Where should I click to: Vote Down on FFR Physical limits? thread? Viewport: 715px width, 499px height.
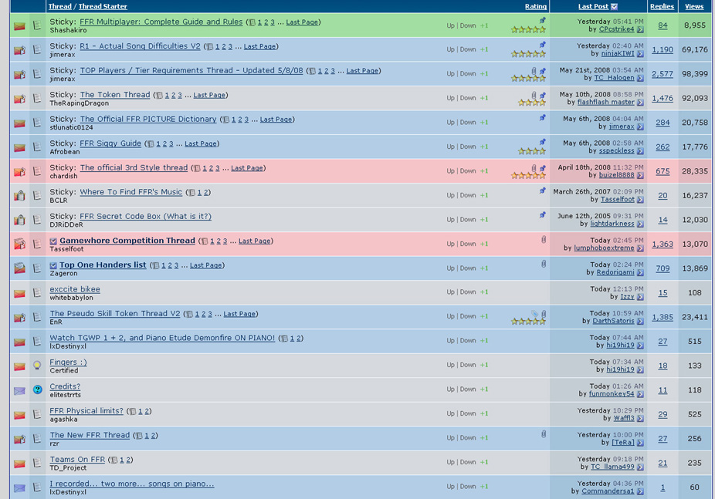(x=468, y=413)
